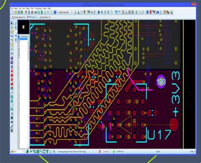Open the Tools menu
Screen dimensions: 201x163
point(32,8)
